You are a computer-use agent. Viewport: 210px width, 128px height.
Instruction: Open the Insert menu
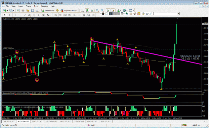point(20,6)
